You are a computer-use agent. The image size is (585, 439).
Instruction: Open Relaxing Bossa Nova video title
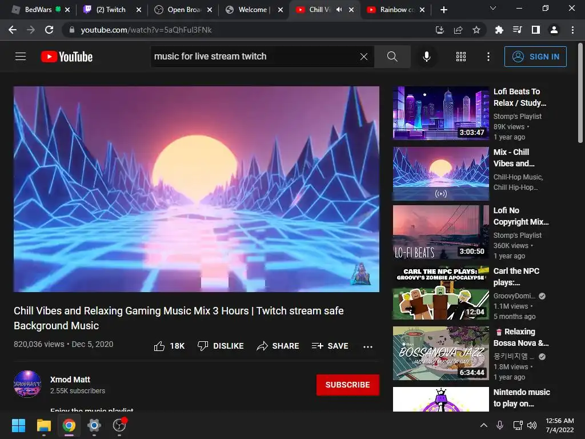tap(521, 337)
